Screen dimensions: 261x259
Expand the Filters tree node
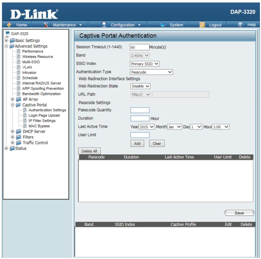tap(12, 137)
